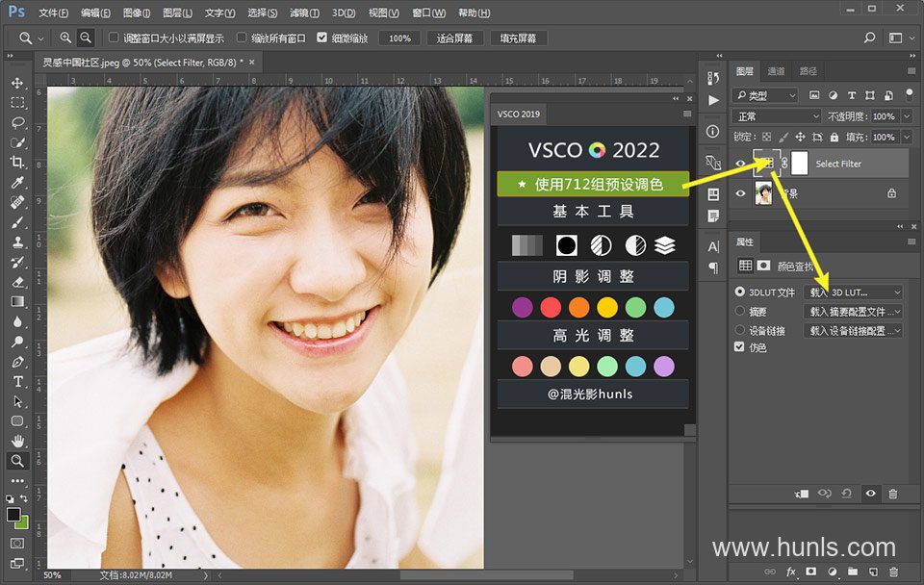Open the 正常 blend mode dropdown
This screenshot has height=585, width=924.
point(776,115)
